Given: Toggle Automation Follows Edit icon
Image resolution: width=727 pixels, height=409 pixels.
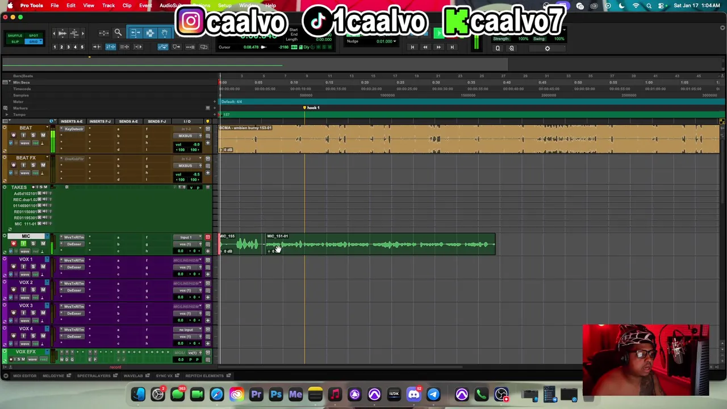Looking at the screenshot, I should (163, 47).
